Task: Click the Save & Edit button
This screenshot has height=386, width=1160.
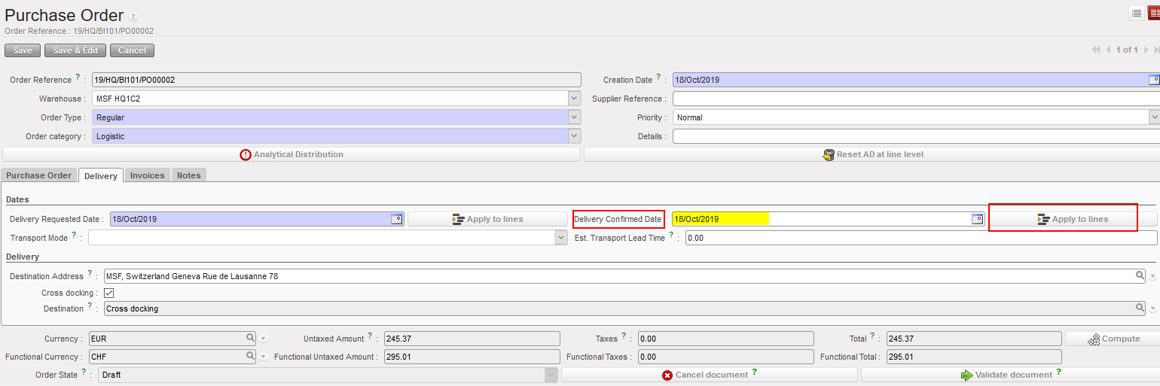Action: pos(75,50)
